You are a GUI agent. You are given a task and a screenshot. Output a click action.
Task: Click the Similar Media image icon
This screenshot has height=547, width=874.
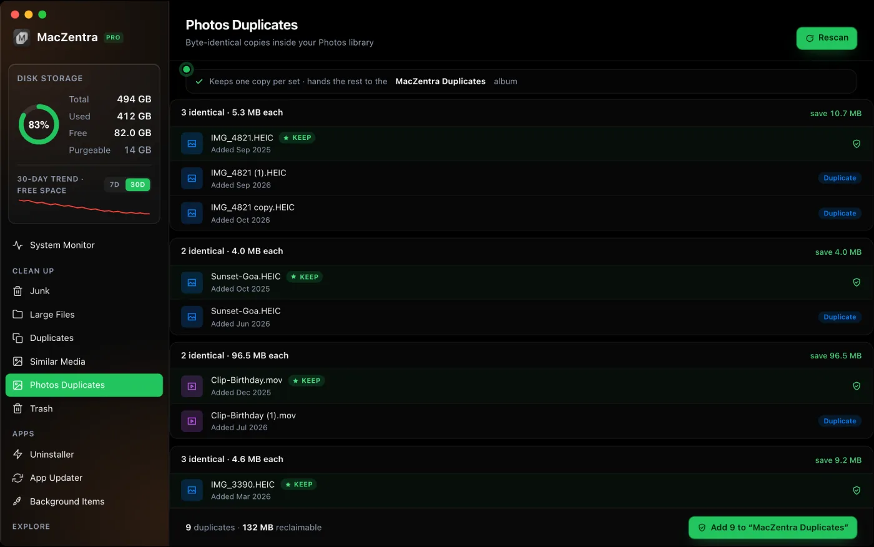click(17, 362)
